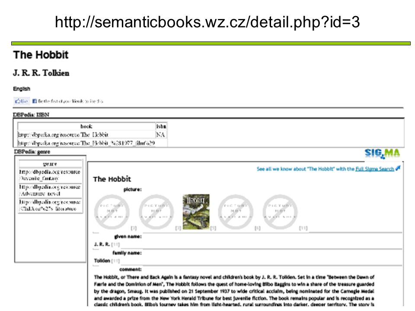Image resolution: width=415 pixels, height=311 pixels.
Task: Click the arrow icon after Full Sigma Search
Action: (398, 168)
